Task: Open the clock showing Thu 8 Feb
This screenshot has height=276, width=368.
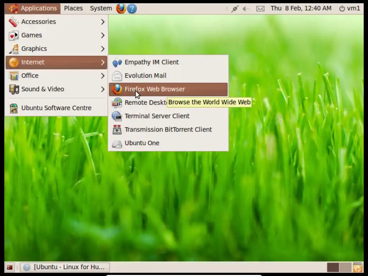Action: [x=301, y=9]
